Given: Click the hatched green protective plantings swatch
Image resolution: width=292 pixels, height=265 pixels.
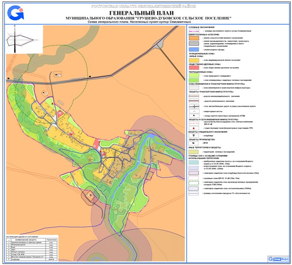Looking at the screenshot, I should 195,81.
